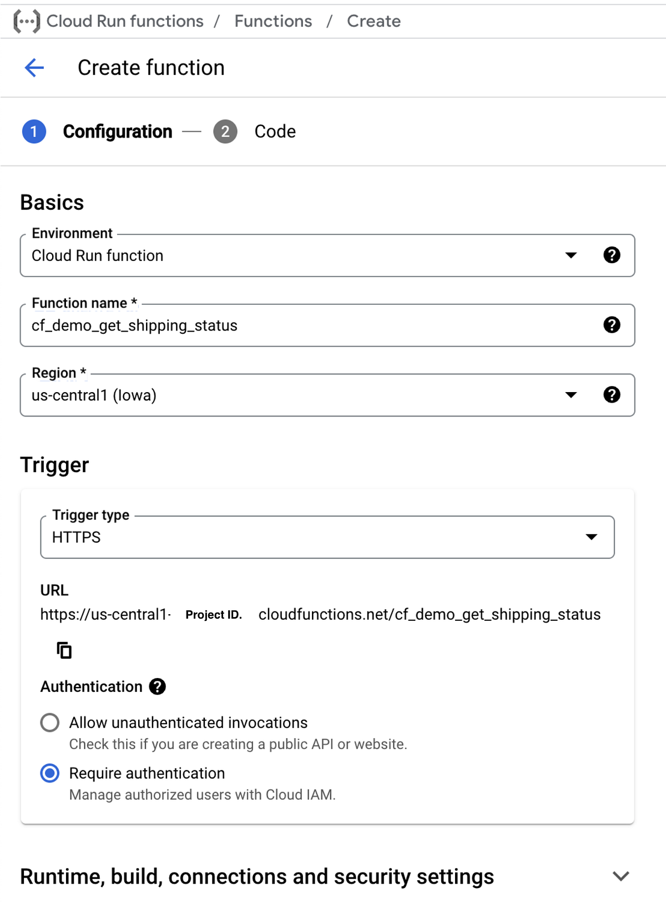The image size is (666, 903).
Task: Open the Functions breadcrumb link
Action: click(273, 21)
